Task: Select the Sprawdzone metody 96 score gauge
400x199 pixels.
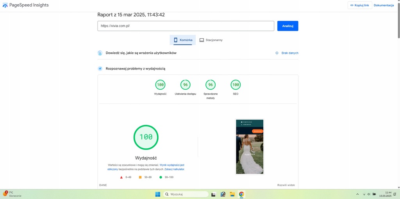Action: pos(211,85)
